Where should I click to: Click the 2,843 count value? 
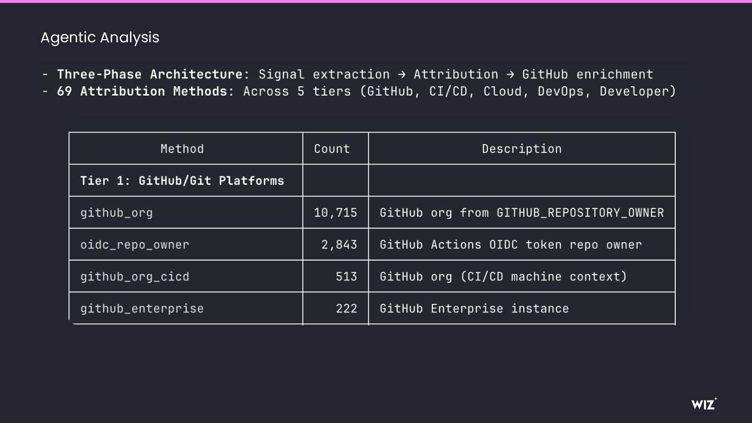[x=339, y=244]
